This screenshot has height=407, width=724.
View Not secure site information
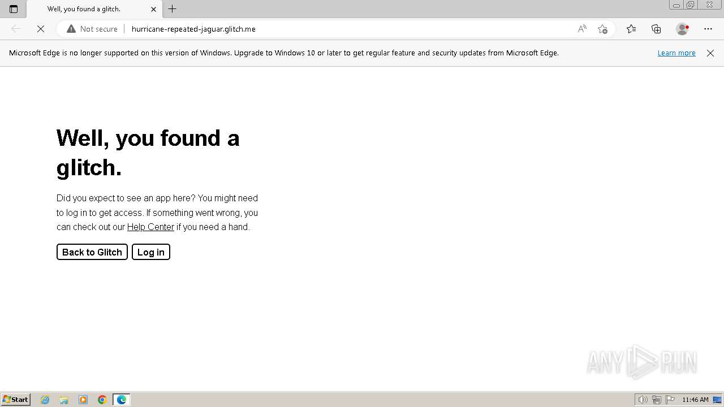(x=92, y=29)
